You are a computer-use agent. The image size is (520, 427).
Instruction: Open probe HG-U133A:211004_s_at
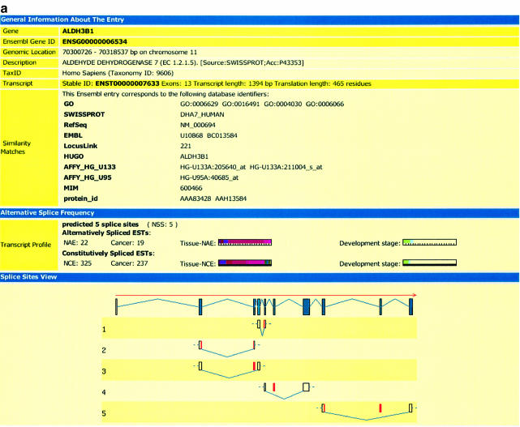[x=286, y=167]
